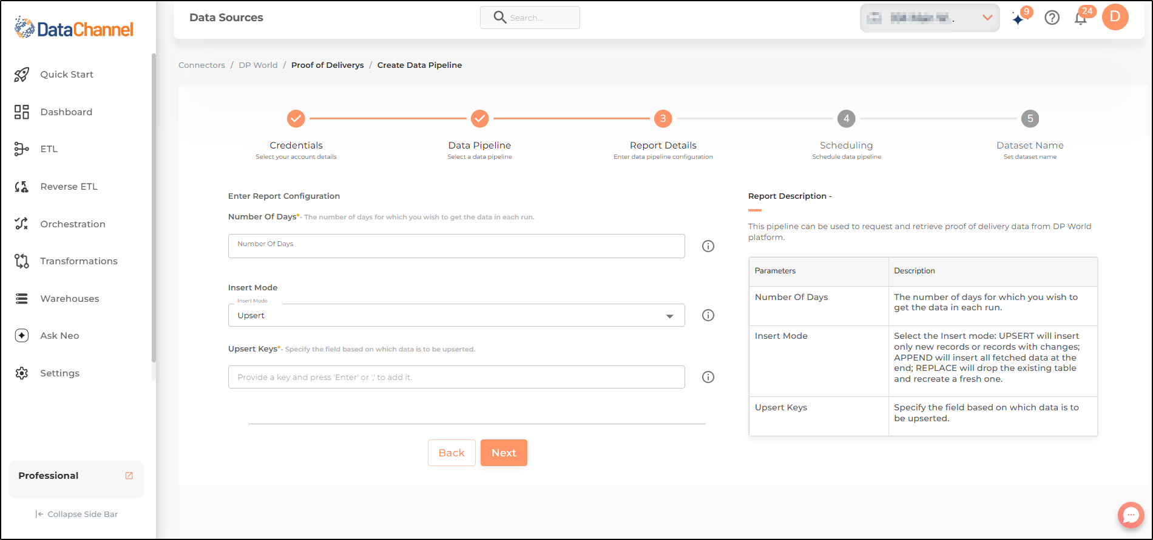Expand the account selector dropdown
The width and height of the screenshot is (1153, 540).
tap(930, 18)
